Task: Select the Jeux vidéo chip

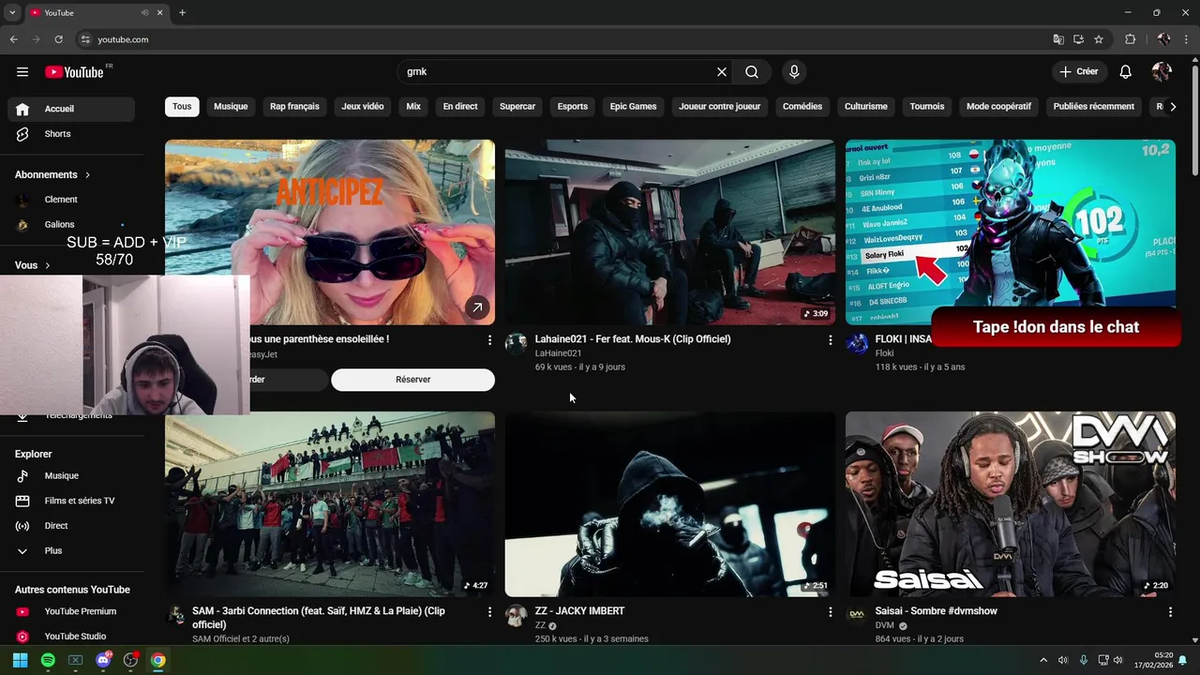Action: pyautogui.click(x=363, y=107)
